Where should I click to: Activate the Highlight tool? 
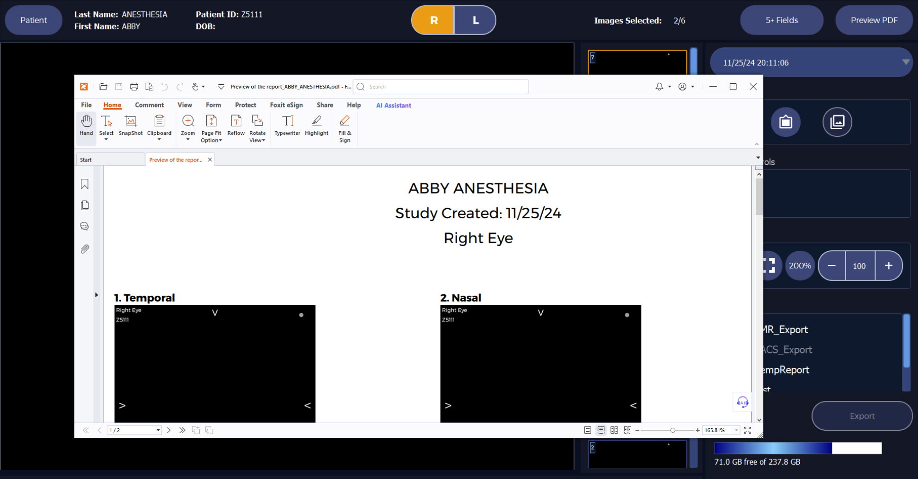point(317,126)
